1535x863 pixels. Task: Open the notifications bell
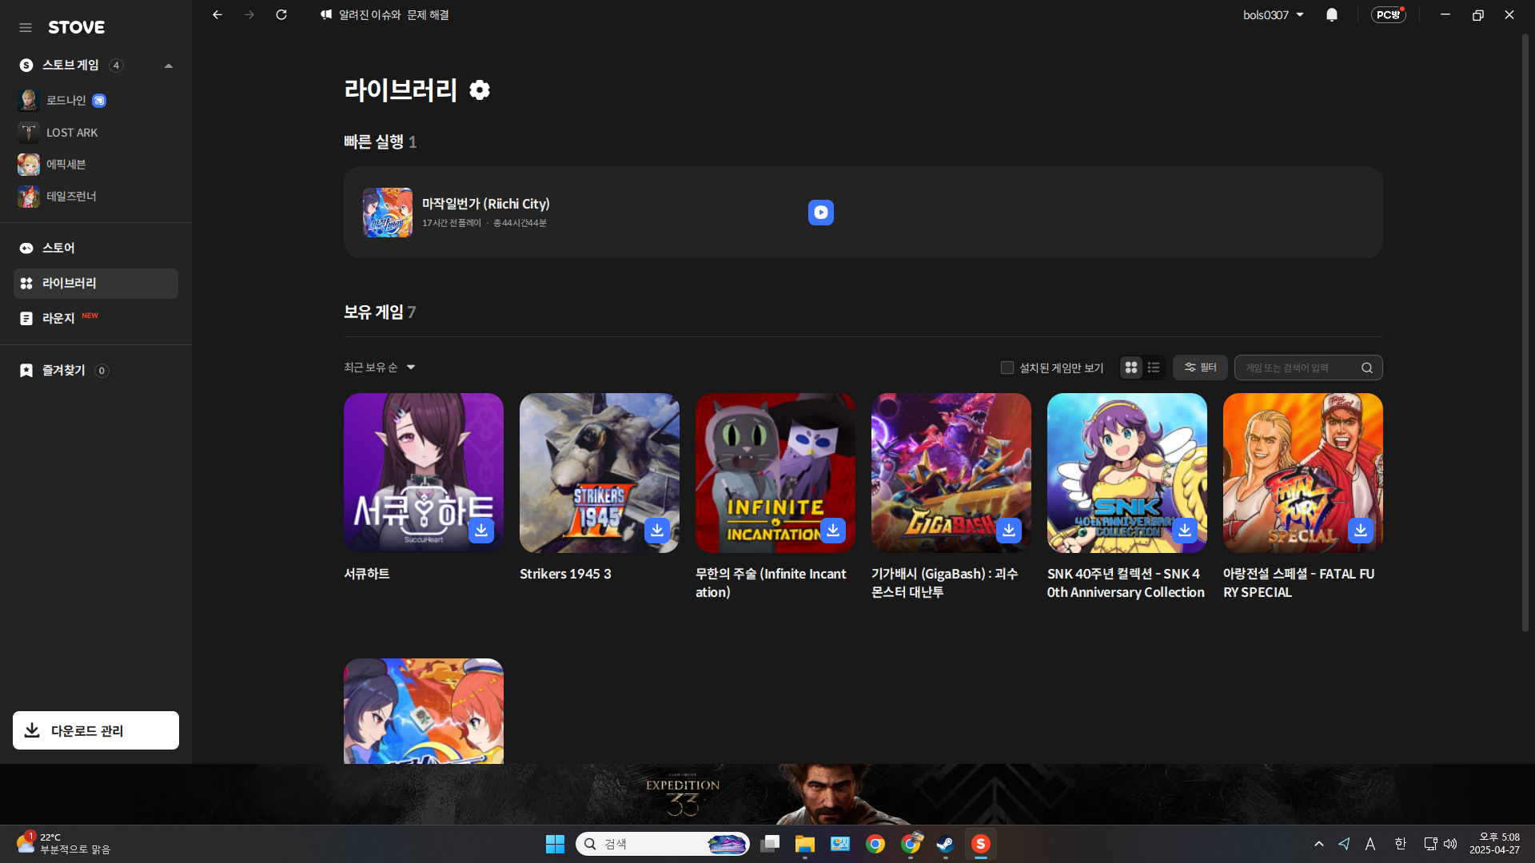click(x=1332, y=14)
